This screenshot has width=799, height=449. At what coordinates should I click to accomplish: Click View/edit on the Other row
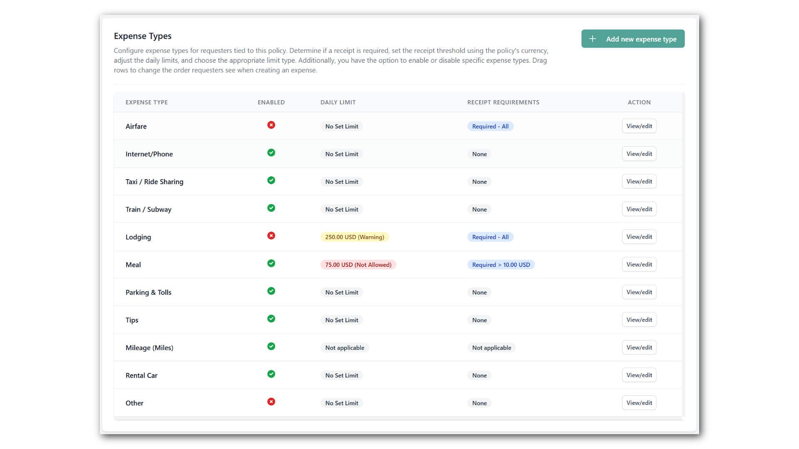[639, 403]
